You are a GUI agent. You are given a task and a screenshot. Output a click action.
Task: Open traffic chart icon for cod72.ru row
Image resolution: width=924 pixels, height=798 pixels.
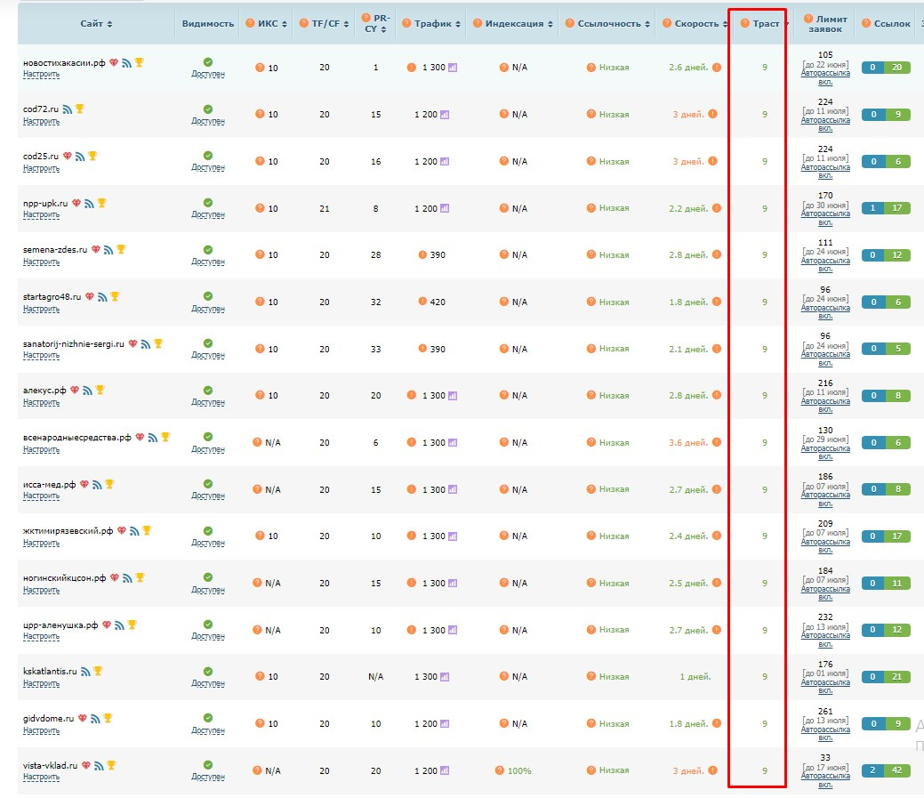[x=445, y=115]
